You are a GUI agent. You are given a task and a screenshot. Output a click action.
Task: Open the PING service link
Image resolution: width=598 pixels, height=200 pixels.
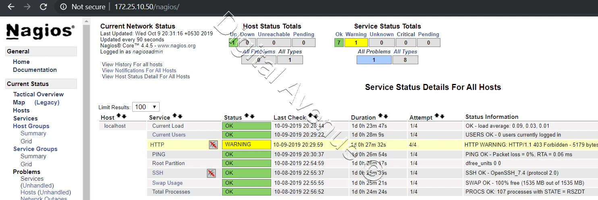[159, 154]
